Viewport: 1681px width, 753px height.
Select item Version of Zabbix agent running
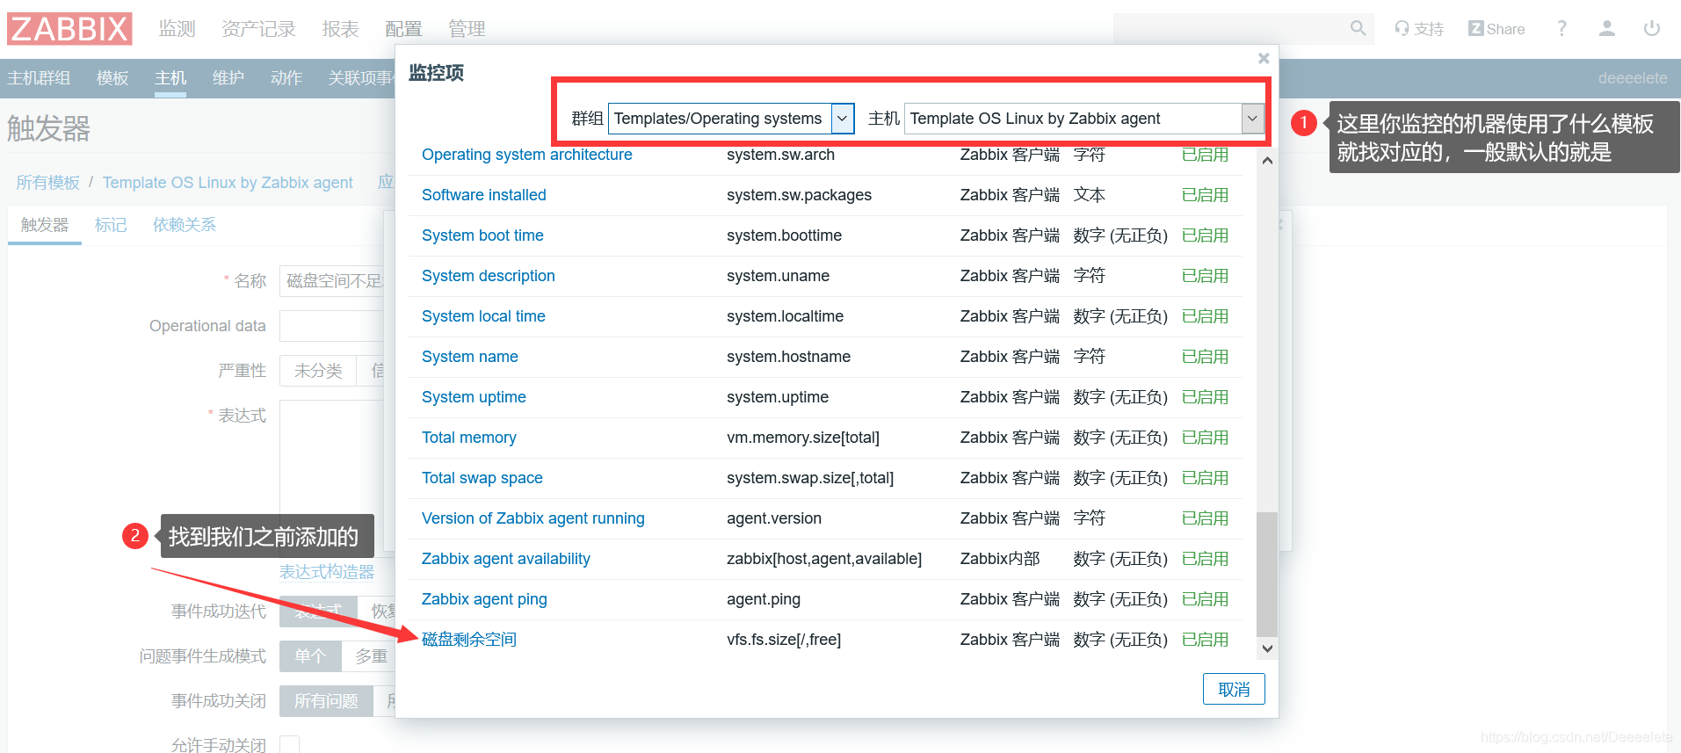pos(533,518)
